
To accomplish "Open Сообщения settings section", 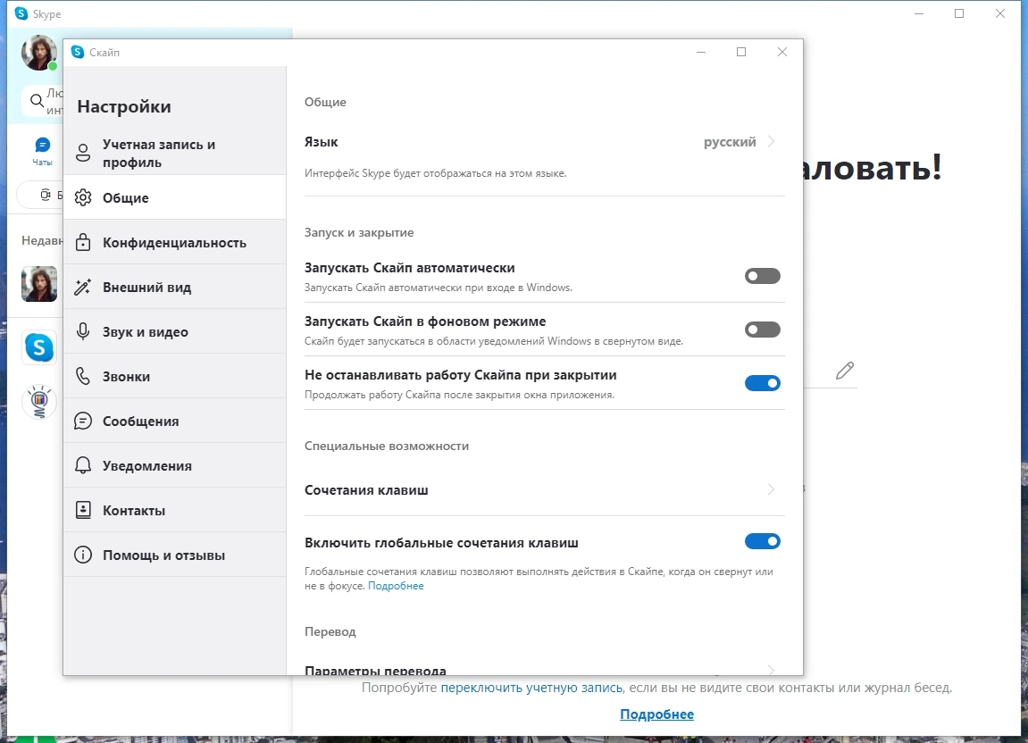I will pos(174,421).
